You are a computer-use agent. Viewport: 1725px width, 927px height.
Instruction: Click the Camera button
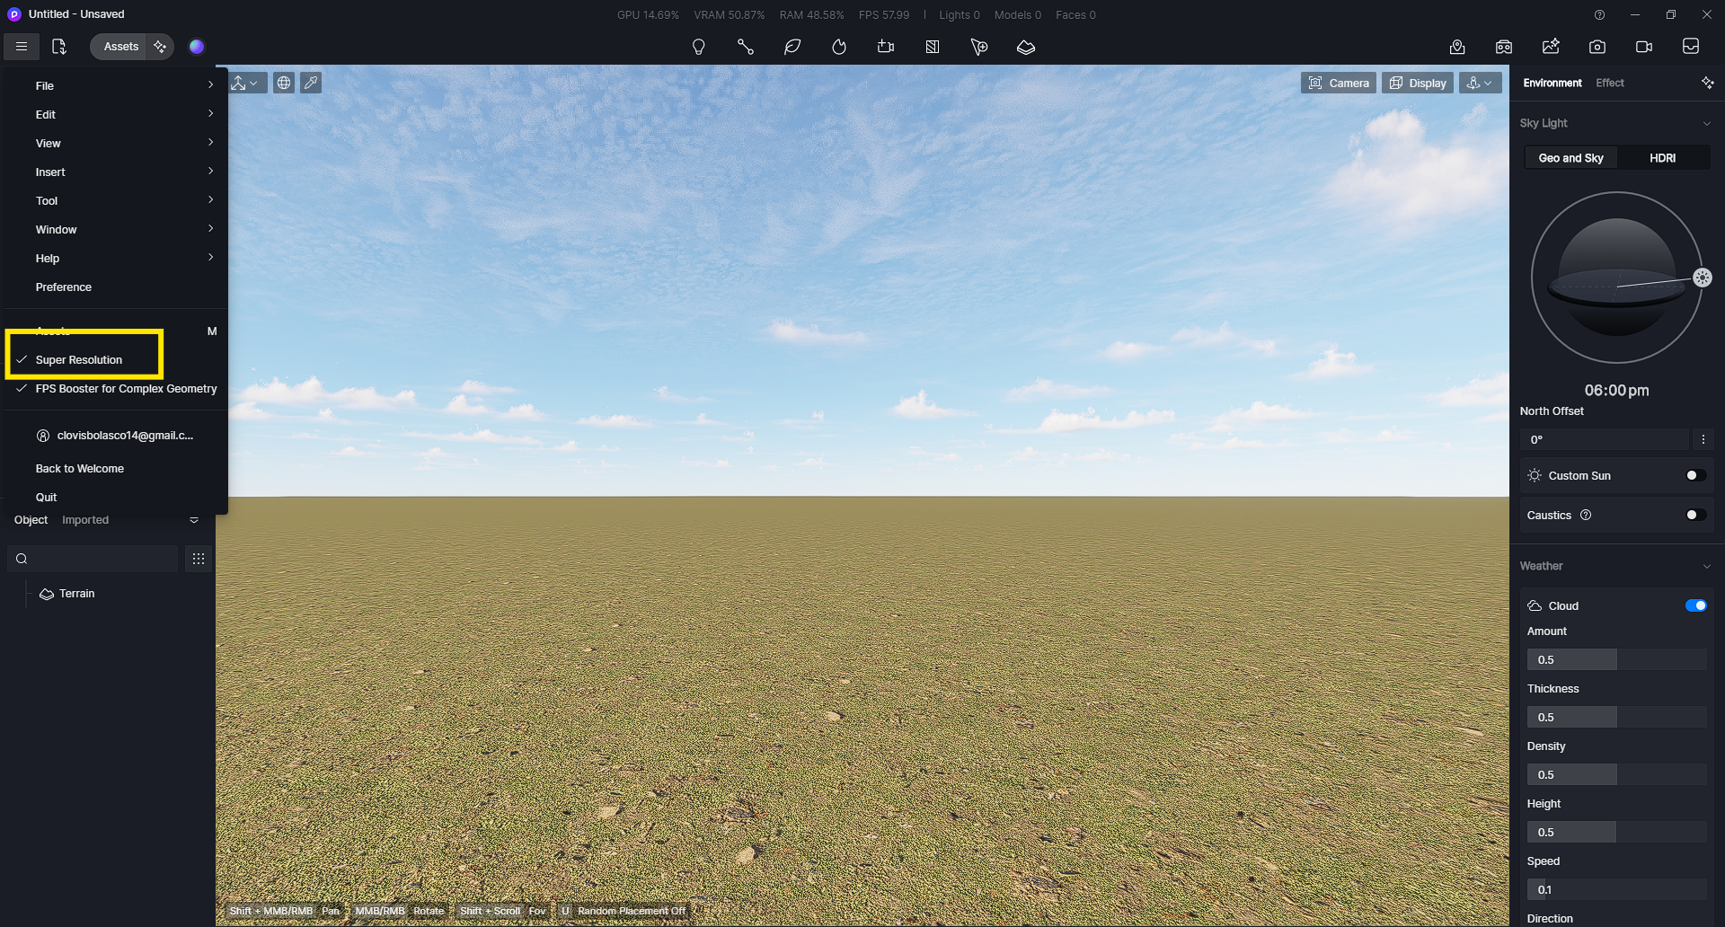pos(1338,83)
